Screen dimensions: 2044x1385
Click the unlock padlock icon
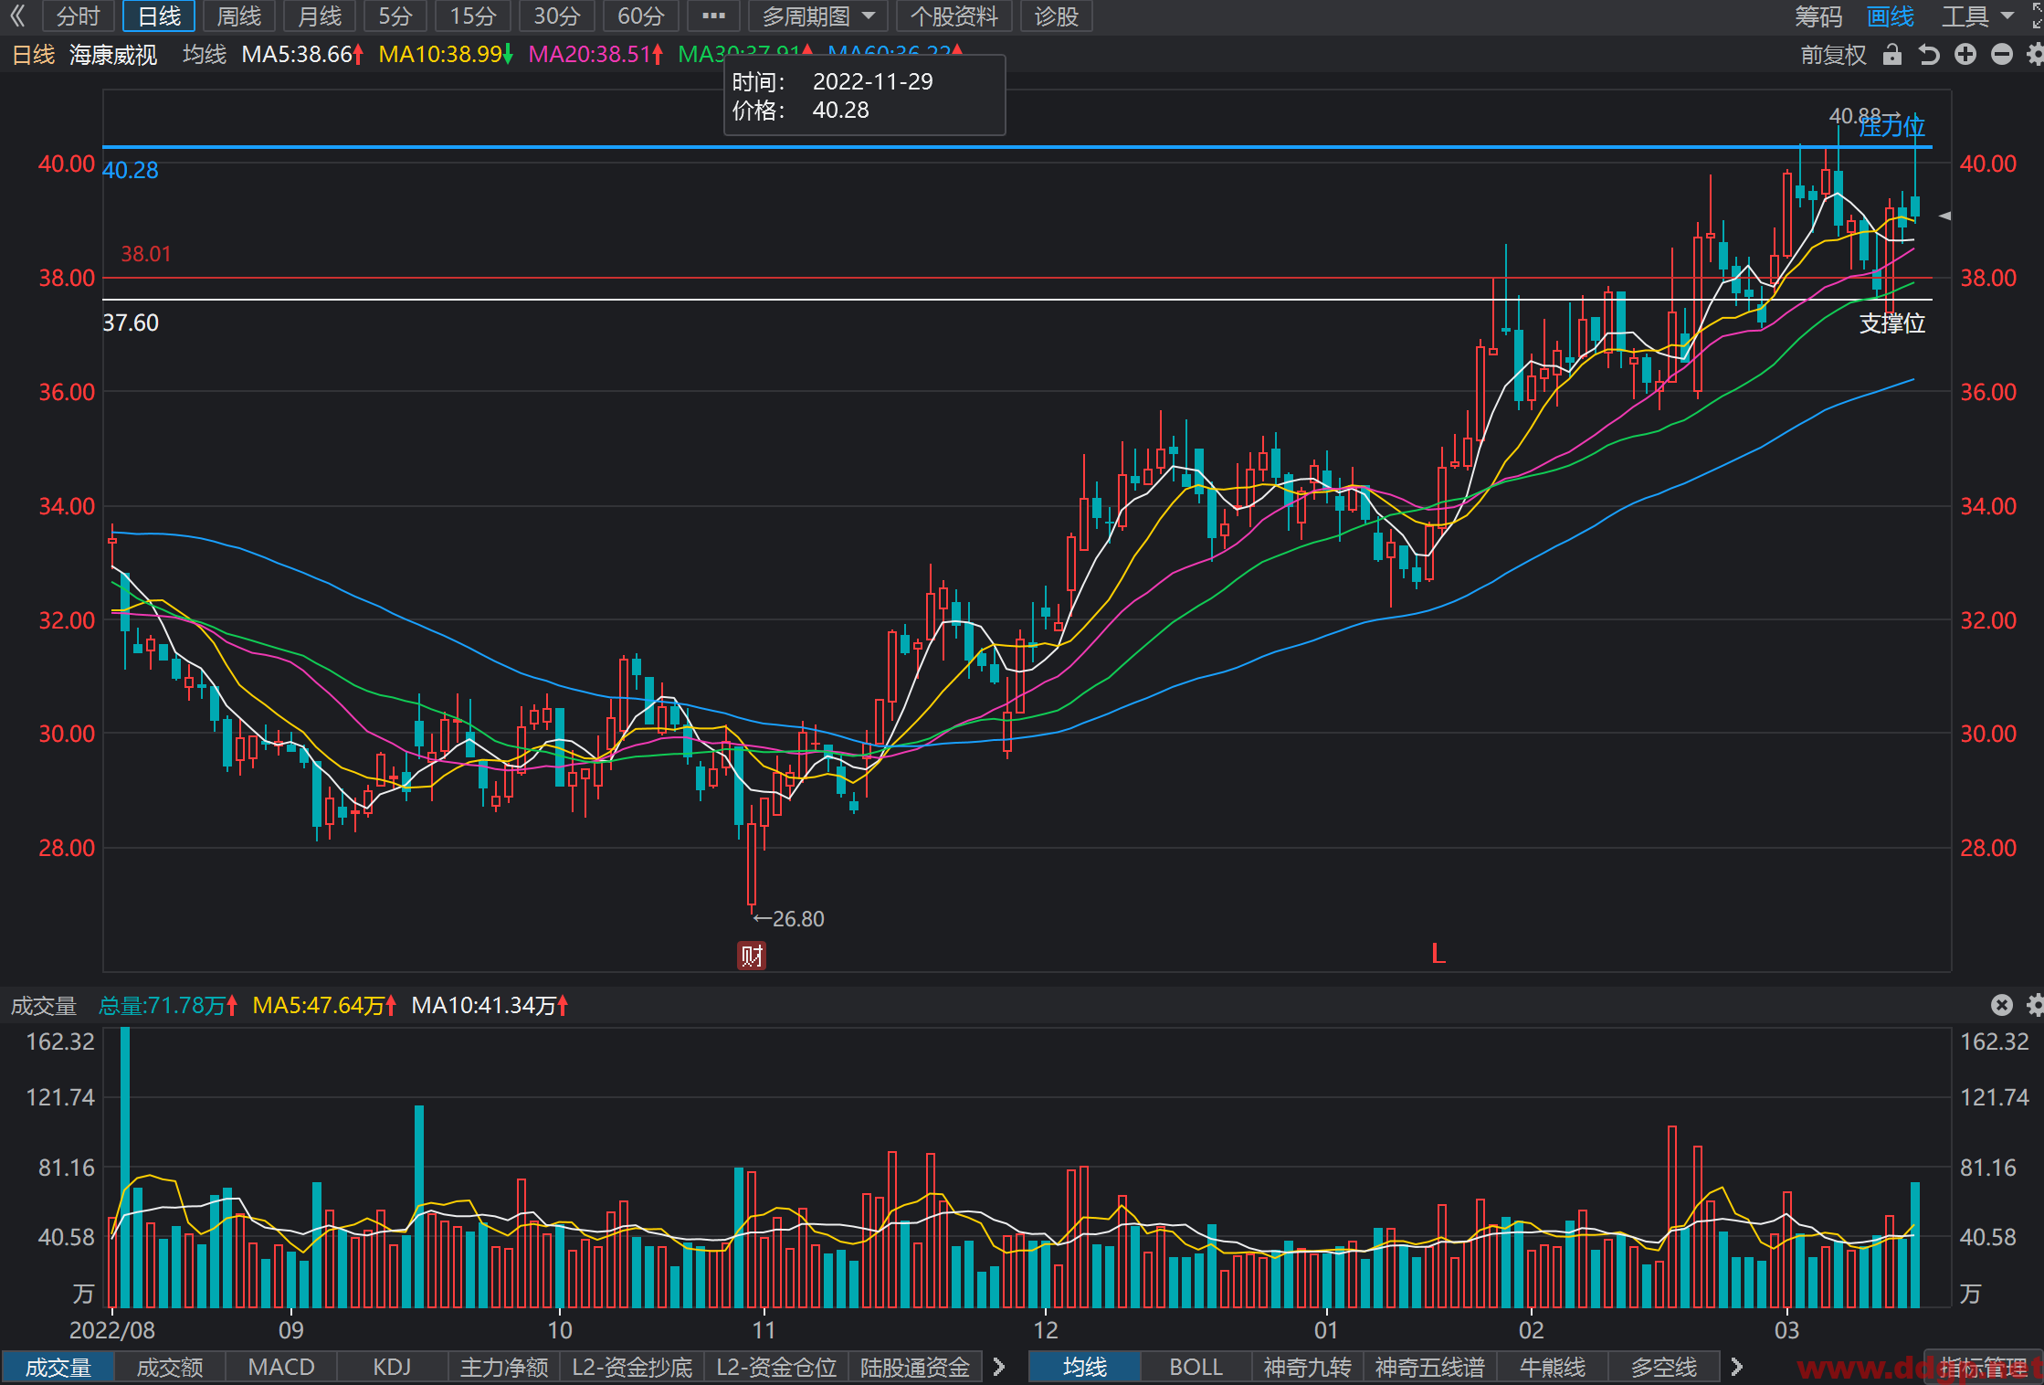tap(1892, 55)
